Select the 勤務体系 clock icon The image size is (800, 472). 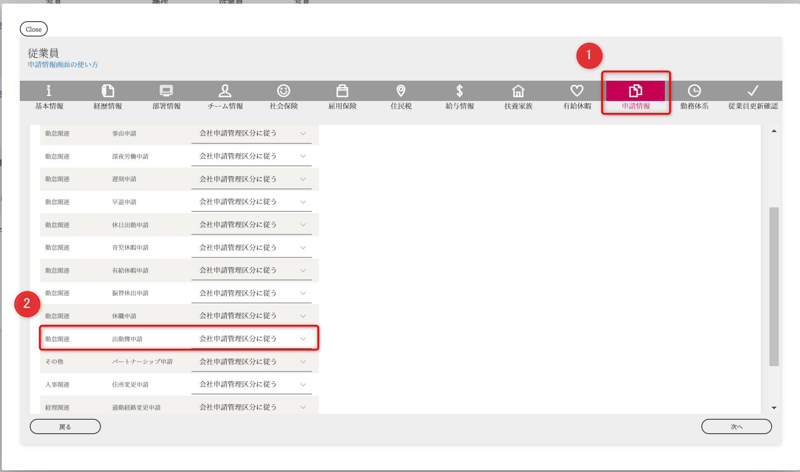tap(694, 91)
